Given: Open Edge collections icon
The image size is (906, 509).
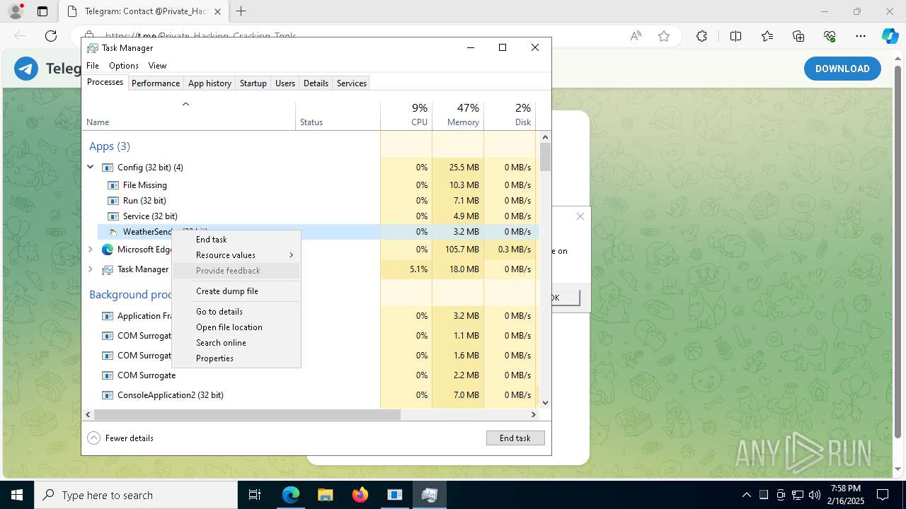Looking at the screenshot, I should 798,36.
